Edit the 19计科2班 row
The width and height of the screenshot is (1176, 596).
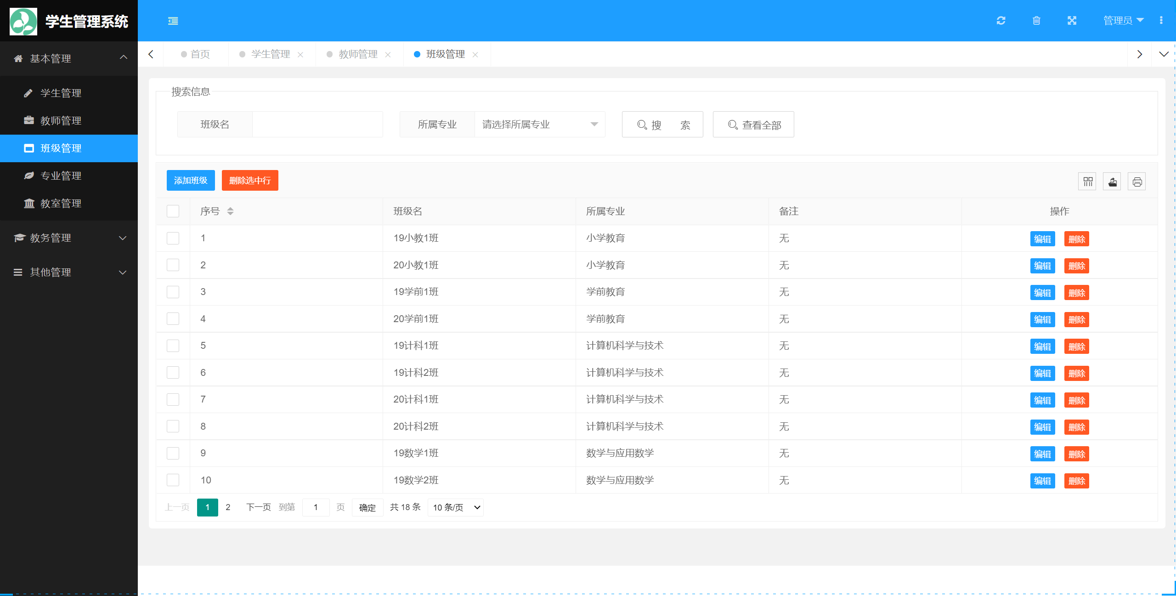tap(1043, 374)
